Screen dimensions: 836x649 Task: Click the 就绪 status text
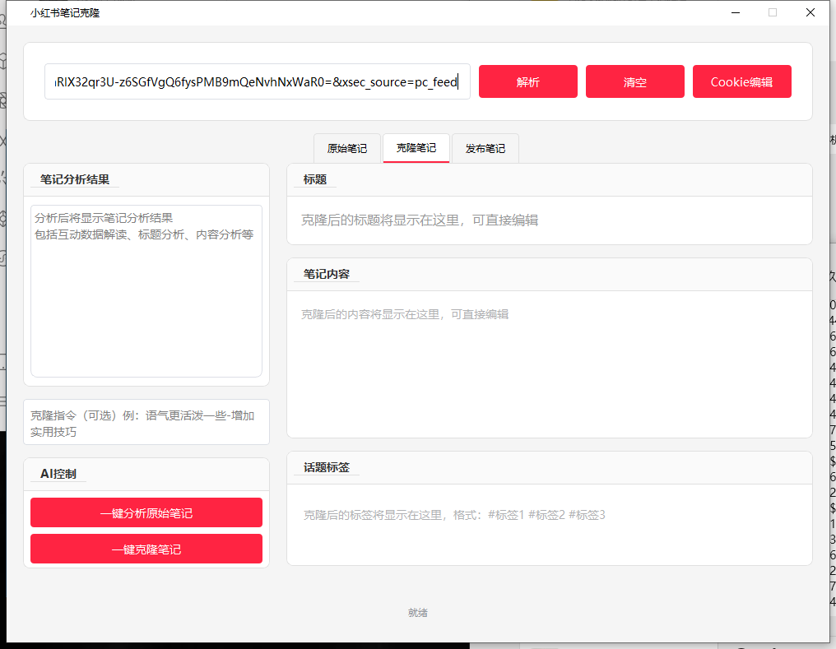click(417, 613)
